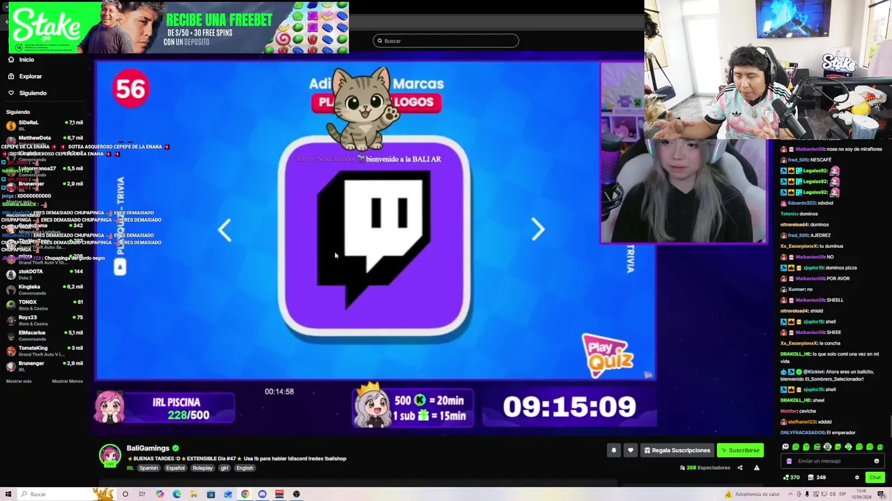Image resolution: width=892 pixels, height=501 pixels.
Task: Click left arrow on logo quiz
Action: tap(224, 230)
